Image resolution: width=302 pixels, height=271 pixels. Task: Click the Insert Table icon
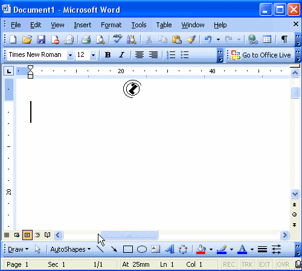click(267, 39)
